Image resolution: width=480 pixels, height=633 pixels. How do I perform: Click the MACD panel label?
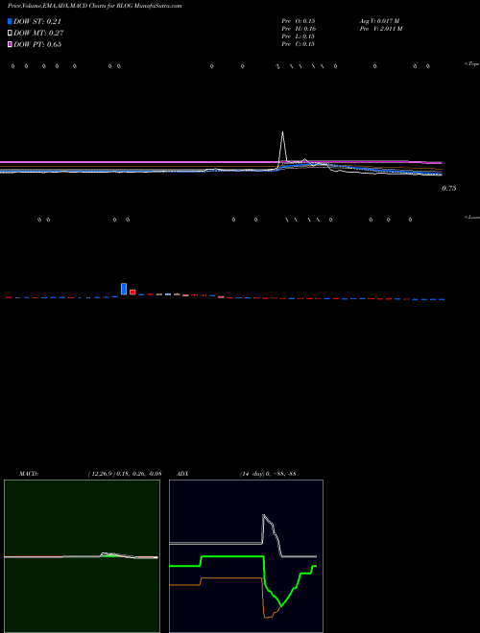(x=29, y=474)
